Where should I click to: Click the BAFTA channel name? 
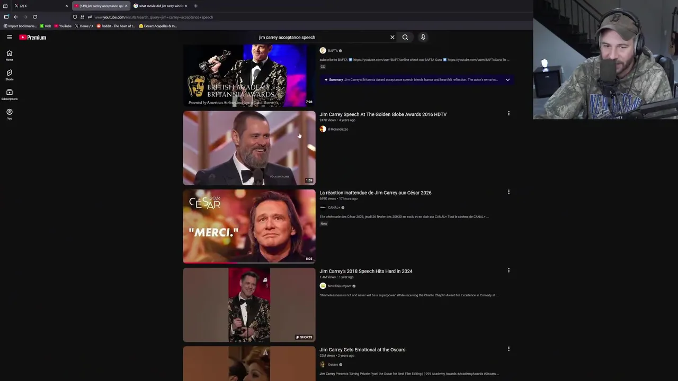pos(333,51)
